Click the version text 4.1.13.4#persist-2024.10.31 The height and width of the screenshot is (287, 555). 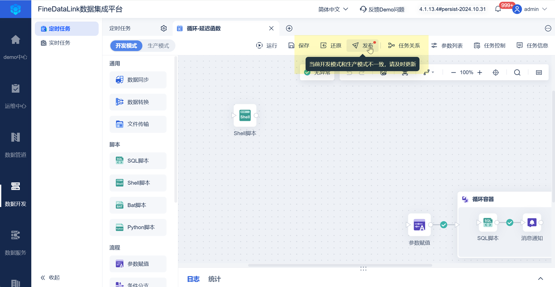[452, 9]
